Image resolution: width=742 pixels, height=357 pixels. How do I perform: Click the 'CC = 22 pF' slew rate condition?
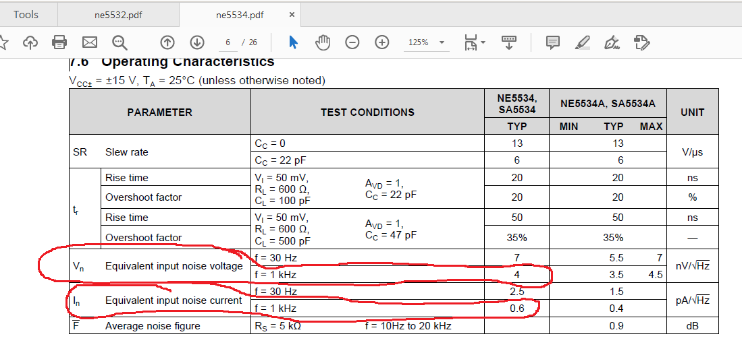pyautogui.click(x=280, y=160)
